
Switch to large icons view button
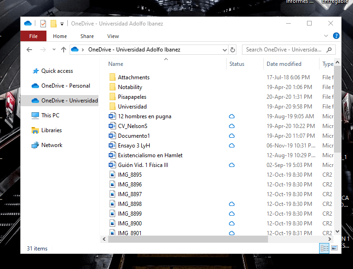(334, 249)
